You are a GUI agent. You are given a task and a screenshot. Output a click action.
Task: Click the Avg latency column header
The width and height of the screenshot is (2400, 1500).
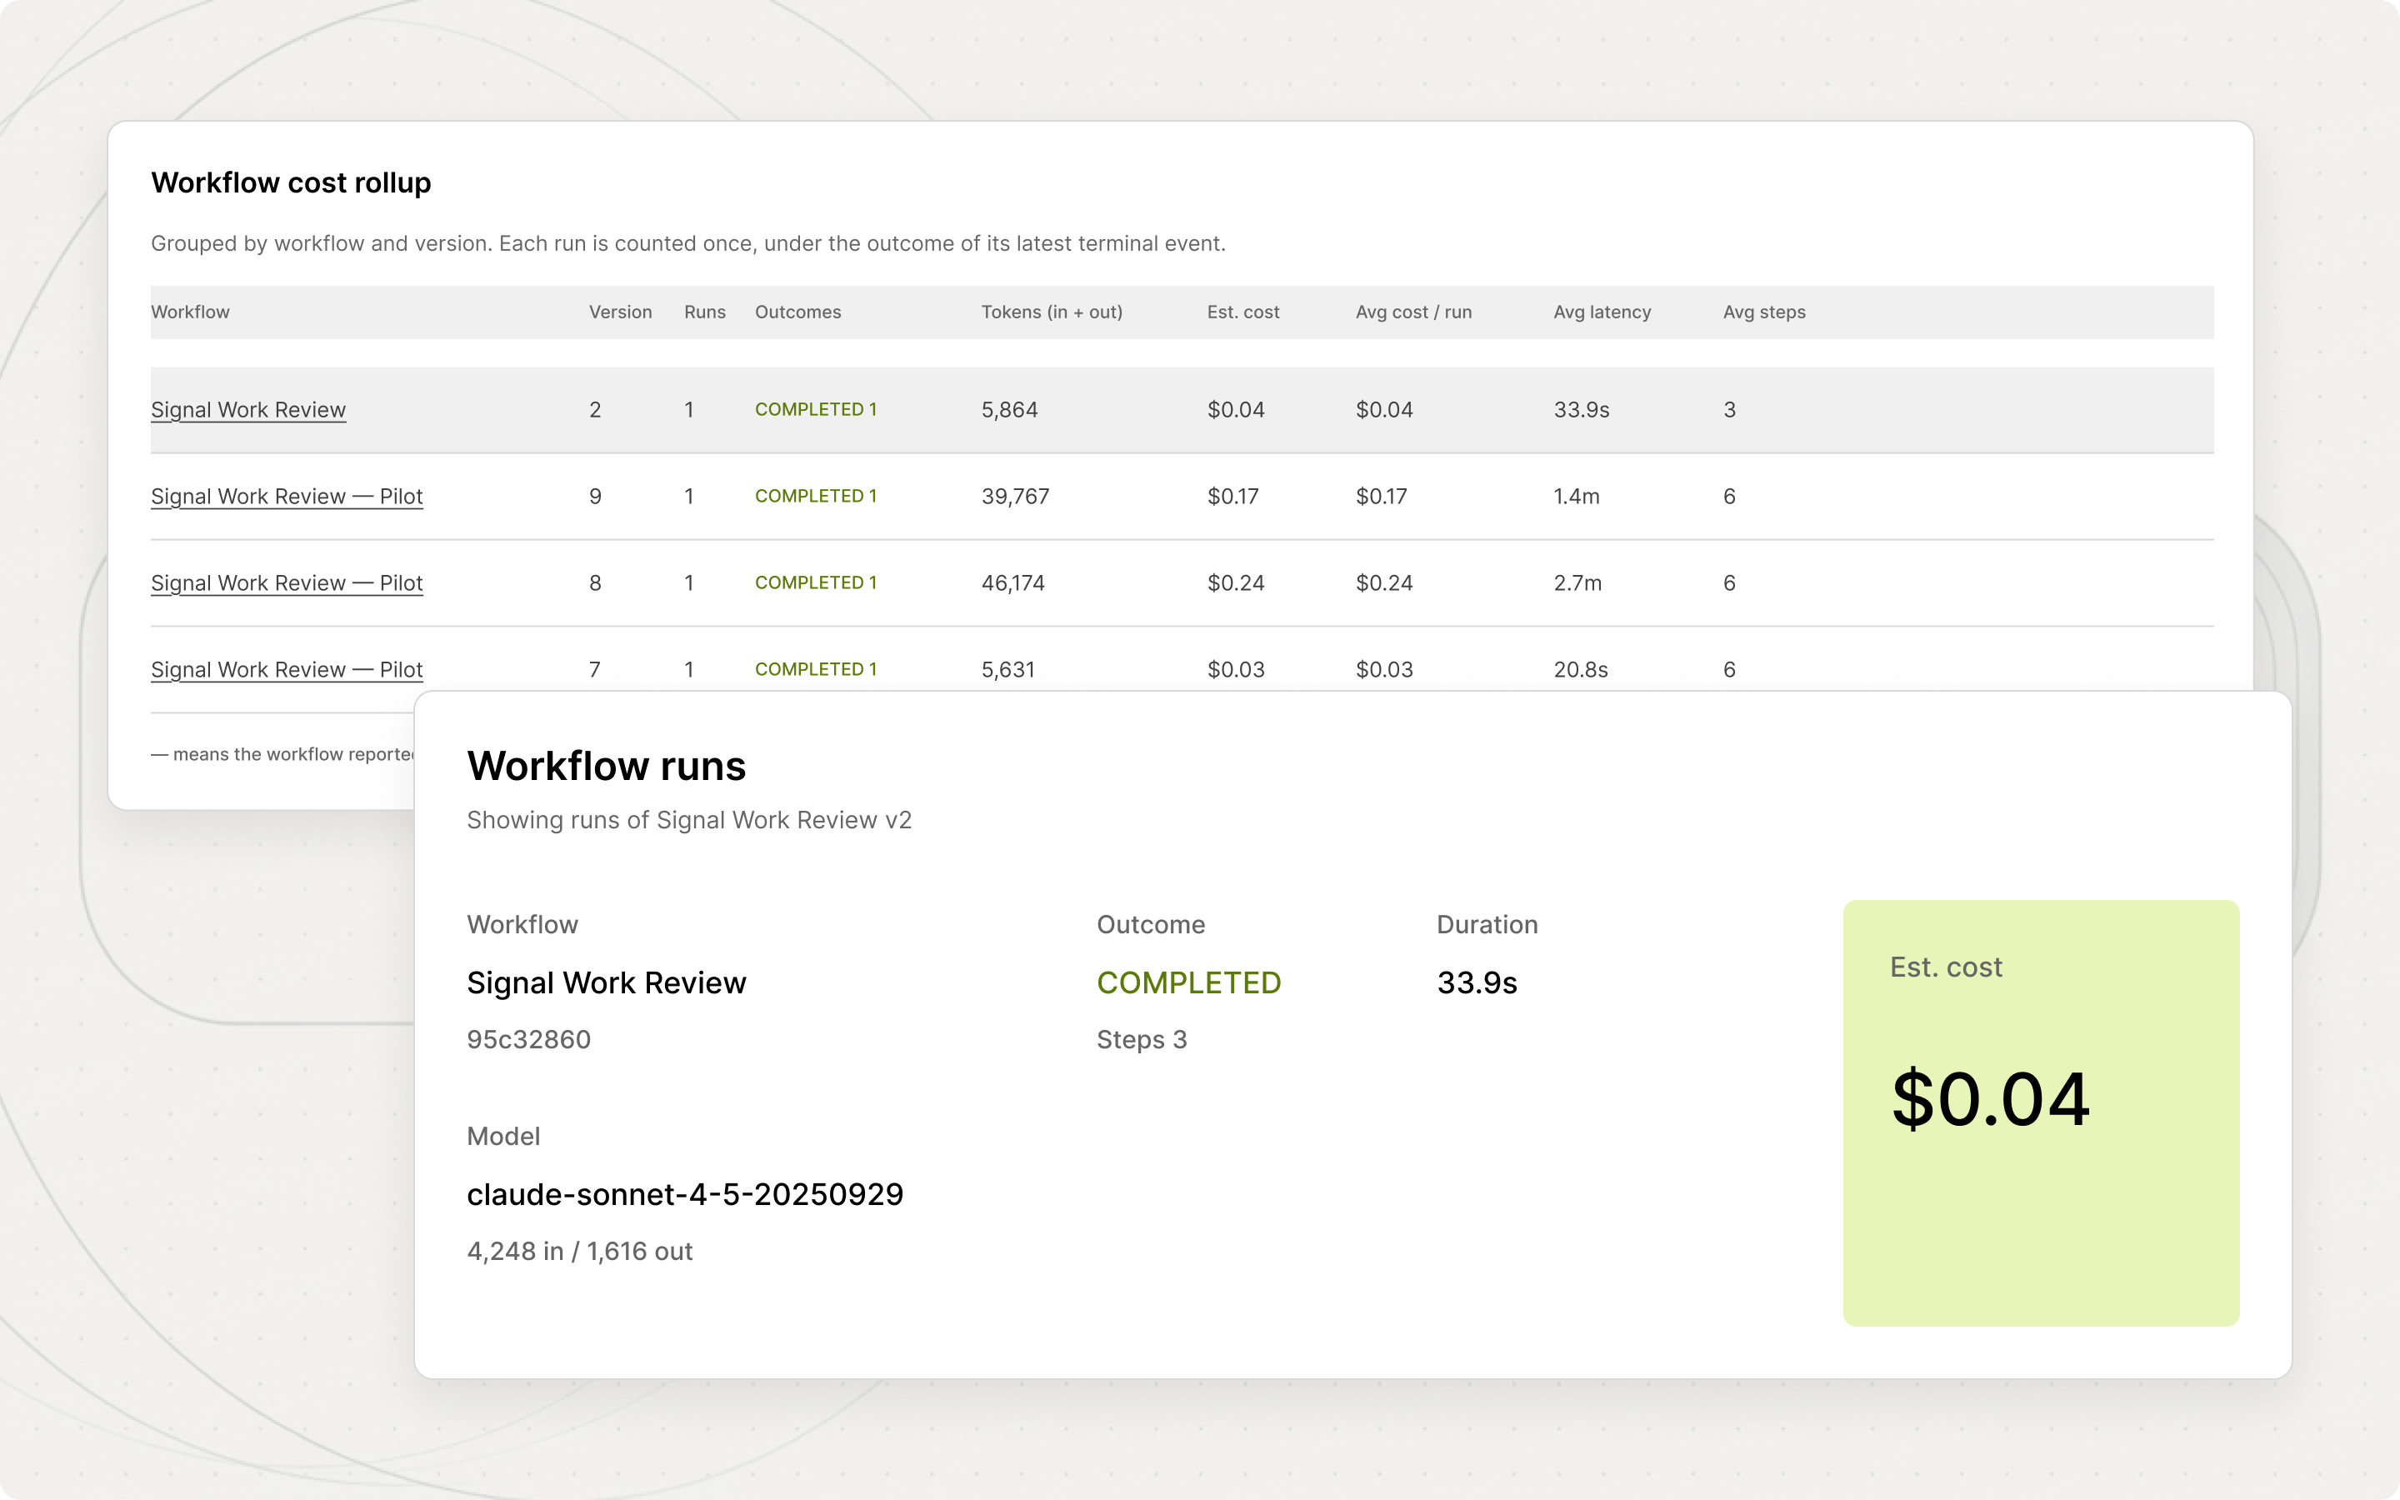(1602, 312)
